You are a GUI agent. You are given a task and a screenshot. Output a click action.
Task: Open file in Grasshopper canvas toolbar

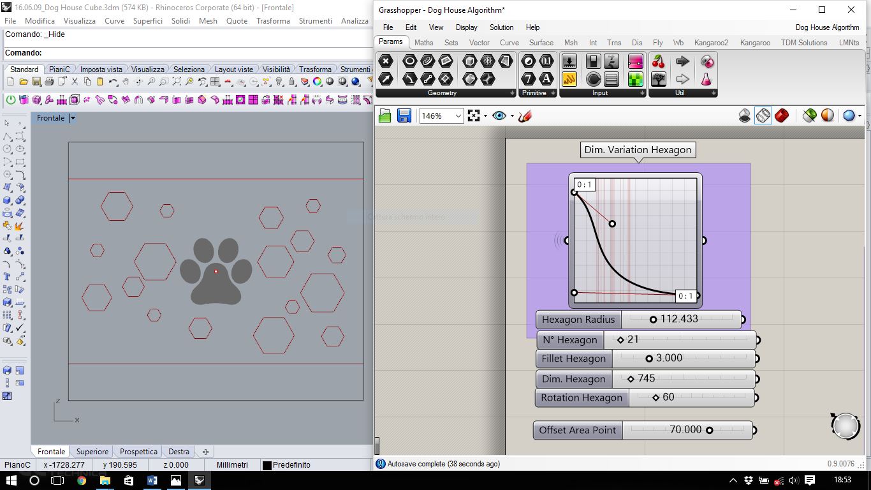coord(384,115)
